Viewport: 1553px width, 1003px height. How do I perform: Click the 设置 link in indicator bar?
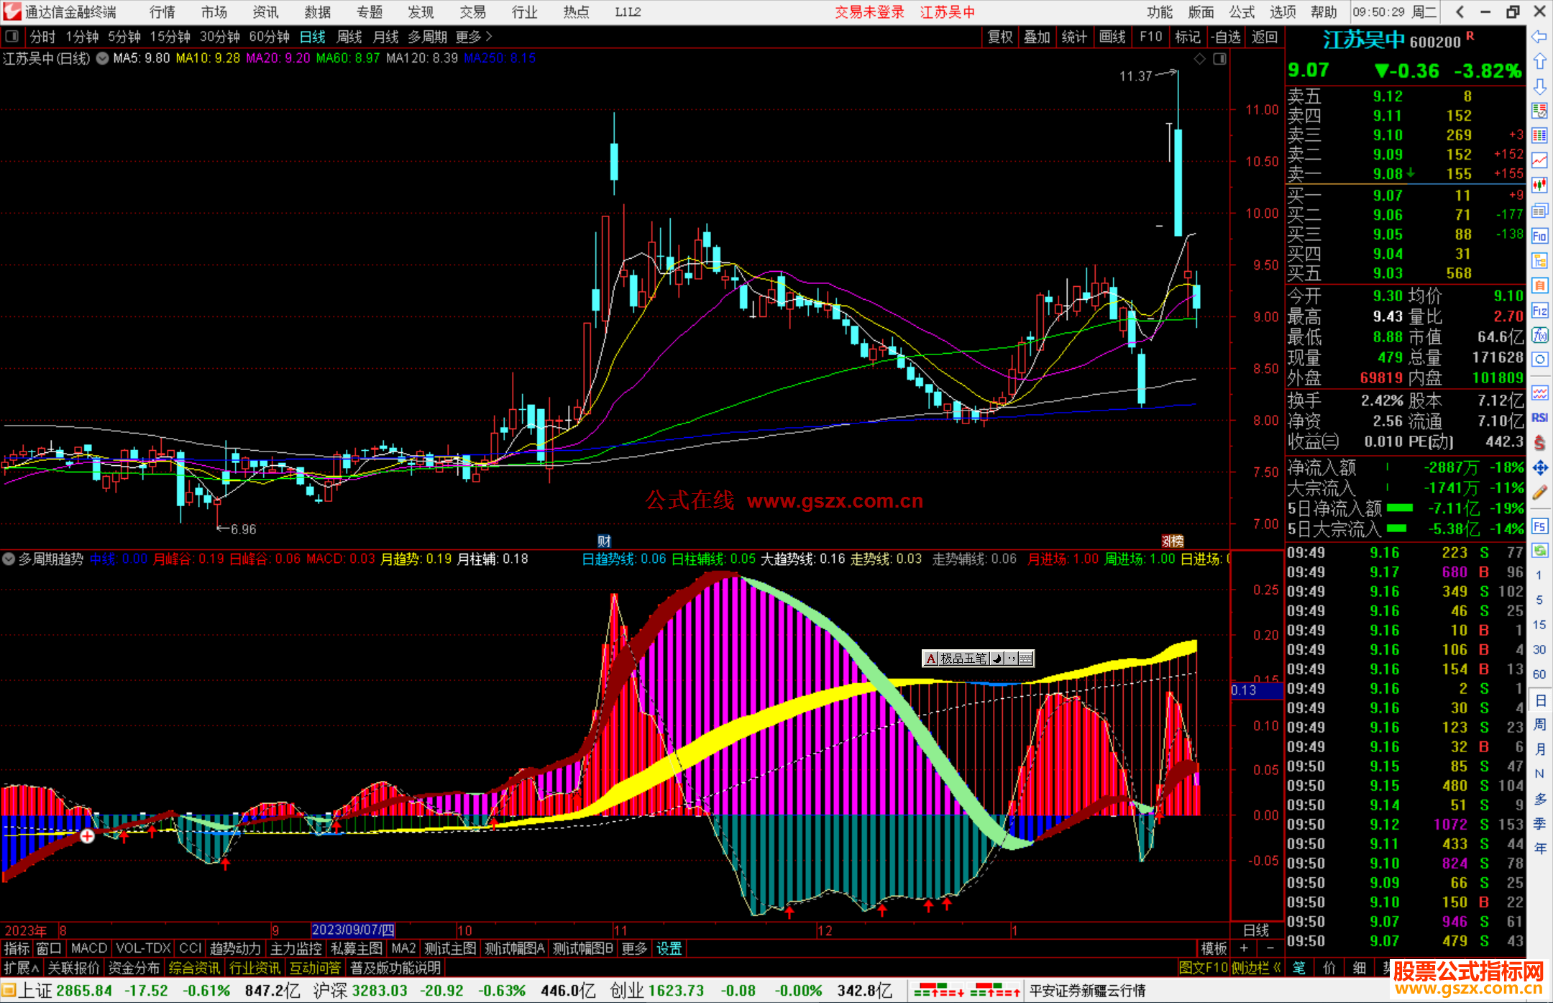pos(669,948)
